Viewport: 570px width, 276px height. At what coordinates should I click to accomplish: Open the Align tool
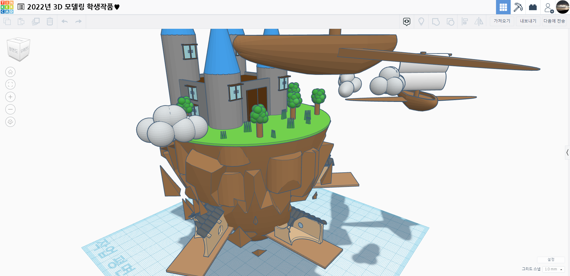click(465, 22)
